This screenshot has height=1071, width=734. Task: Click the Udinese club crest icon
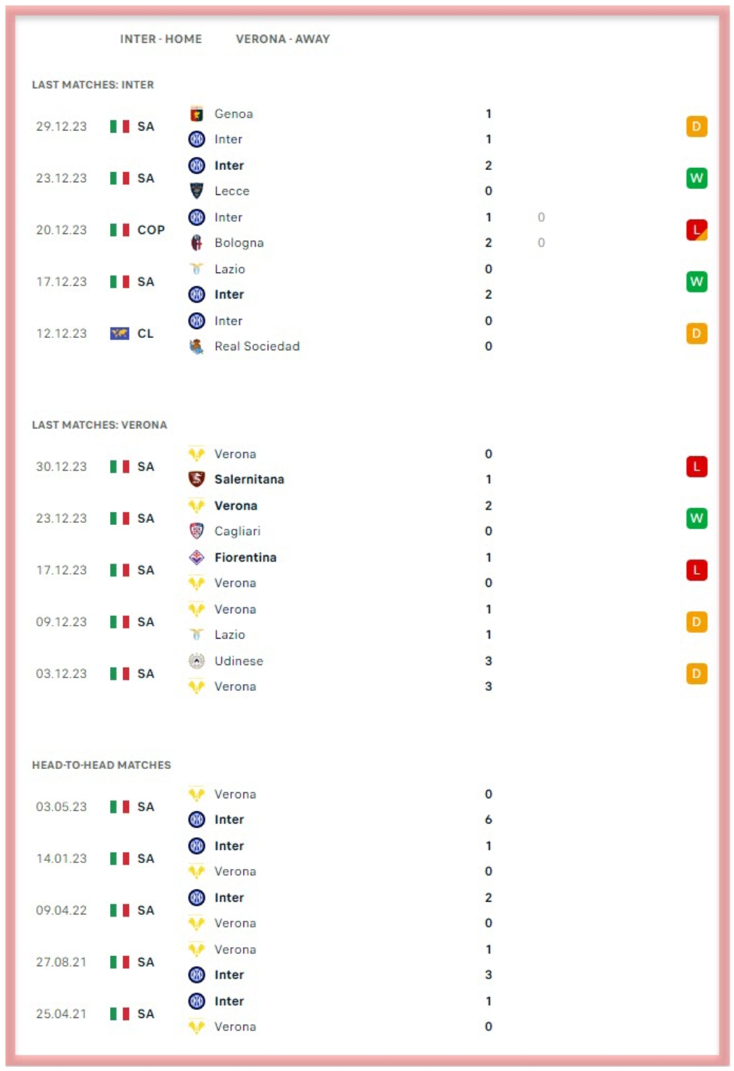point(196,661)
